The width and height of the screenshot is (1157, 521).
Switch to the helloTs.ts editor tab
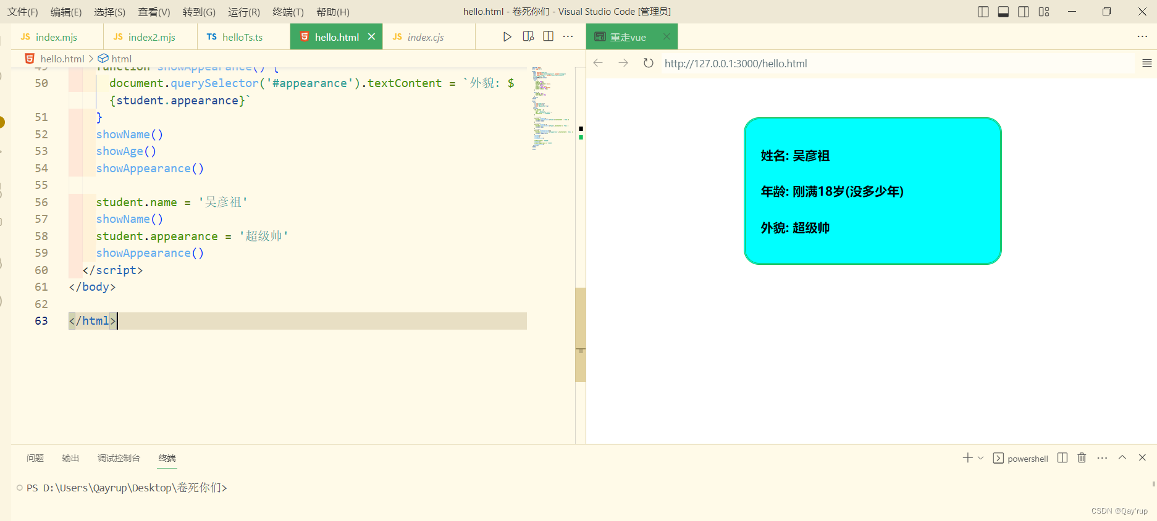(243, 37)
